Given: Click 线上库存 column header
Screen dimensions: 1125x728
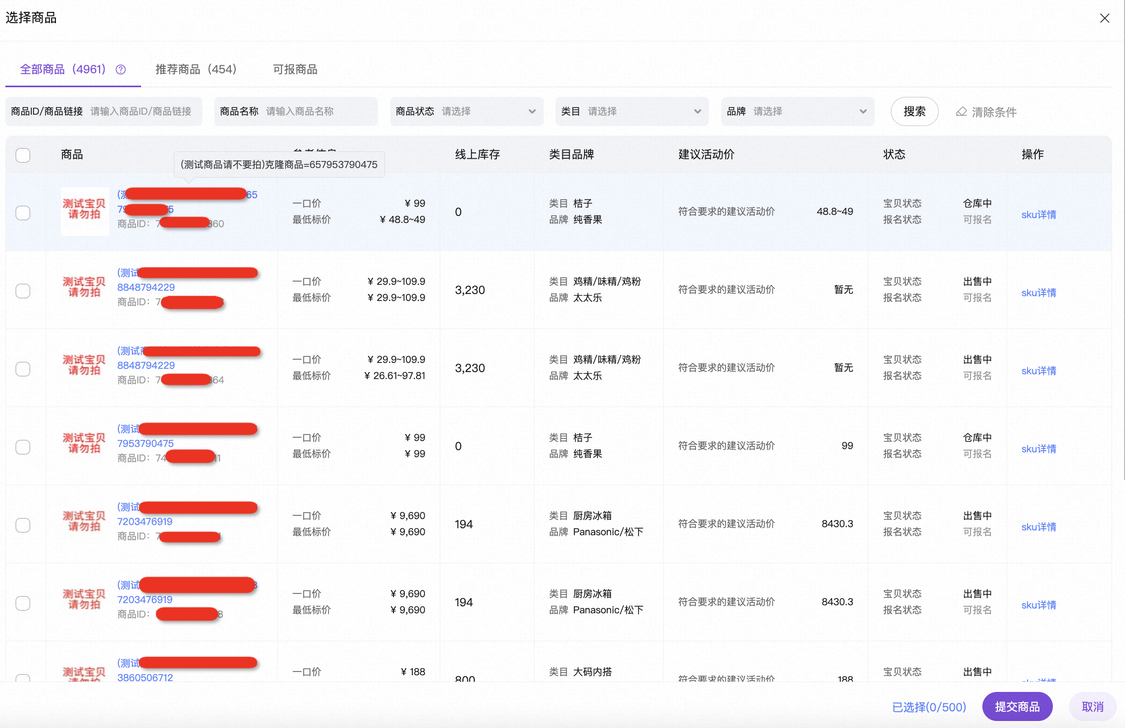Looking at the screenshot, I should click(x=477, y=155).
